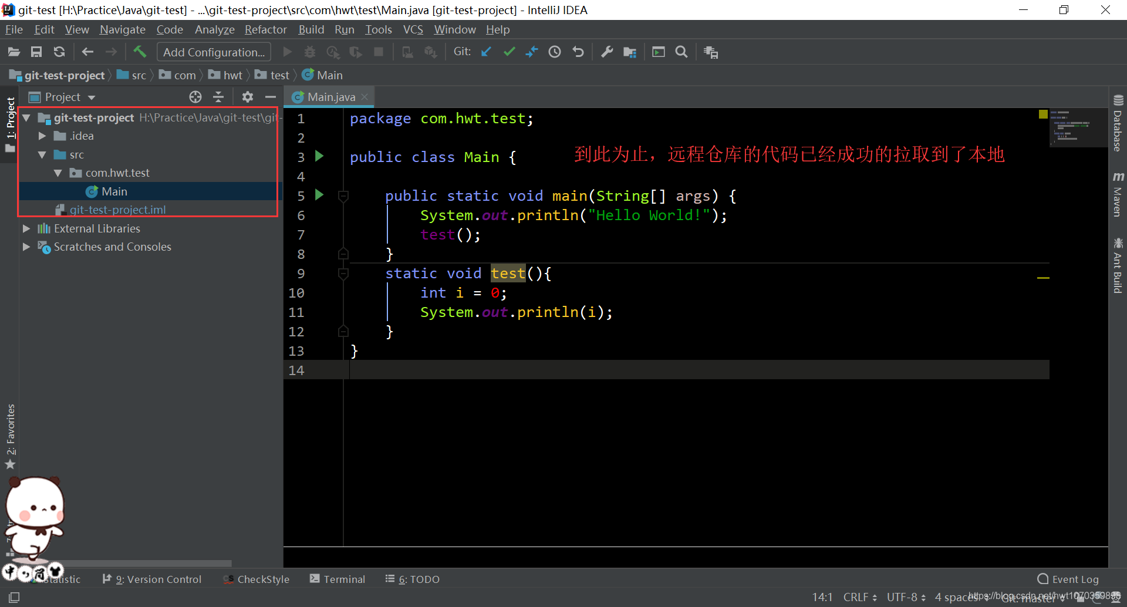Image resolution: width=1127 pixels, height=607 pixels.
Task: Fold the test method at line 9
Action: pyautogui.click(x=343, y=273)
